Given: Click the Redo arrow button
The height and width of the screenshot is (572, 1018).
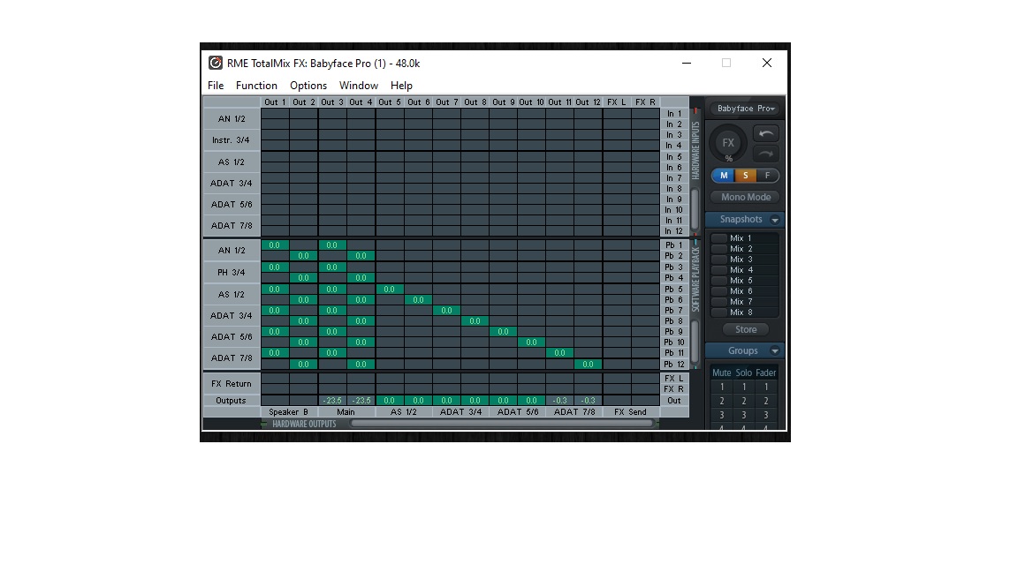Looking at the screenshot, I should click(x=766, y=154).
